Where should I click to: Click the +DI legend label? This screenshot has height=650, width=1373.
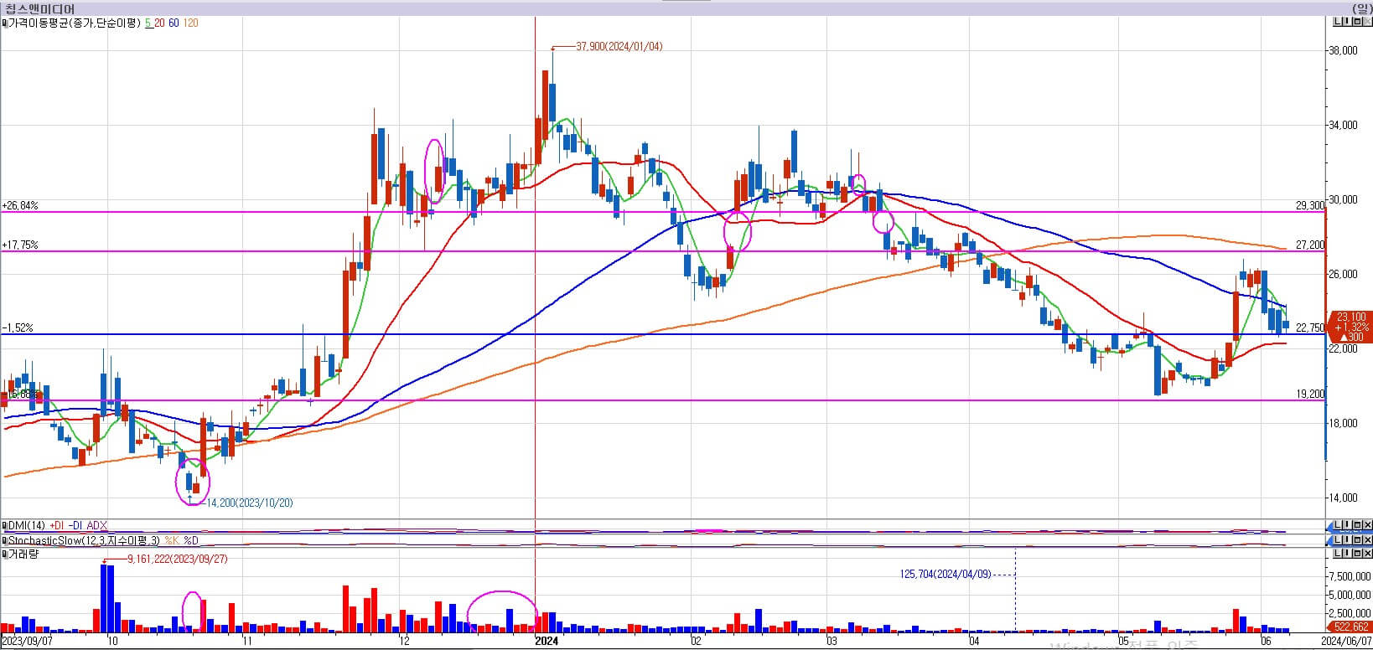tap(57, 525)
